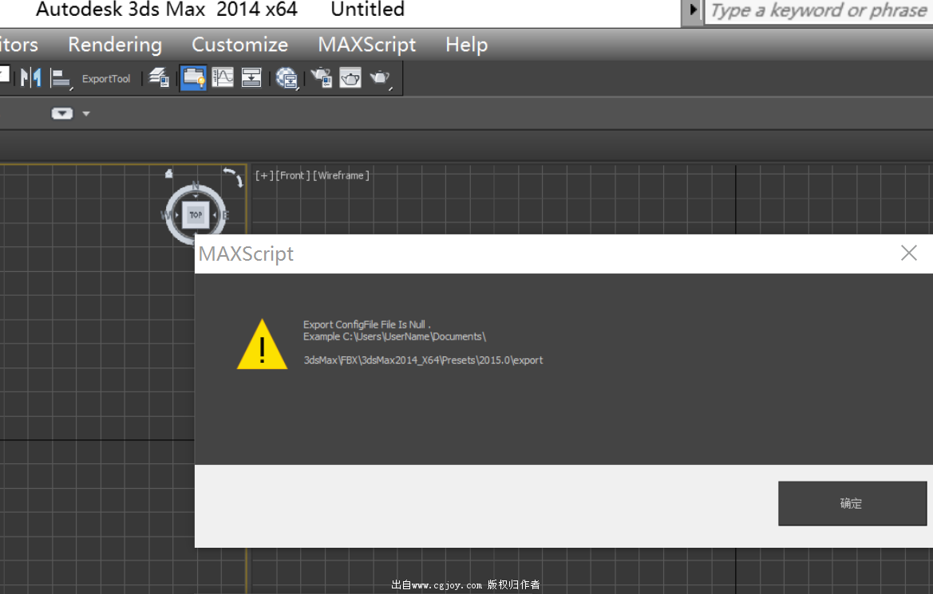Image resolution: width=933 pixels, height=594 pixels.
Task: Open the Layer Manager icon
Action: tap(159, 78)
